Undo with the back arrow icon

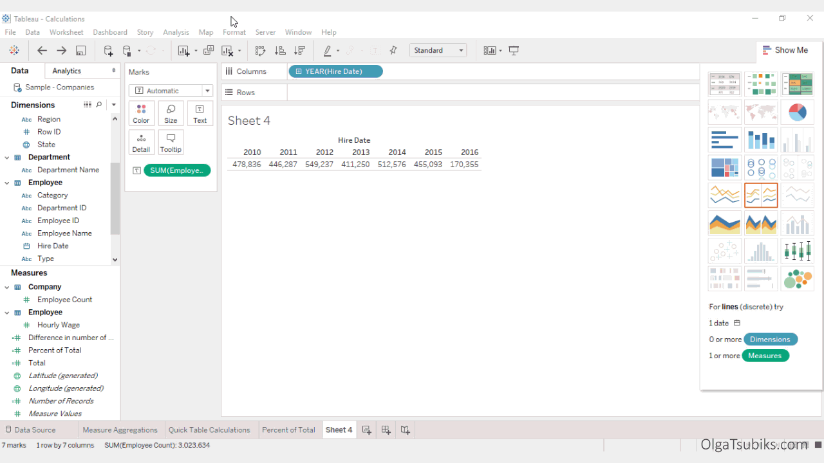tap(42, 50)
